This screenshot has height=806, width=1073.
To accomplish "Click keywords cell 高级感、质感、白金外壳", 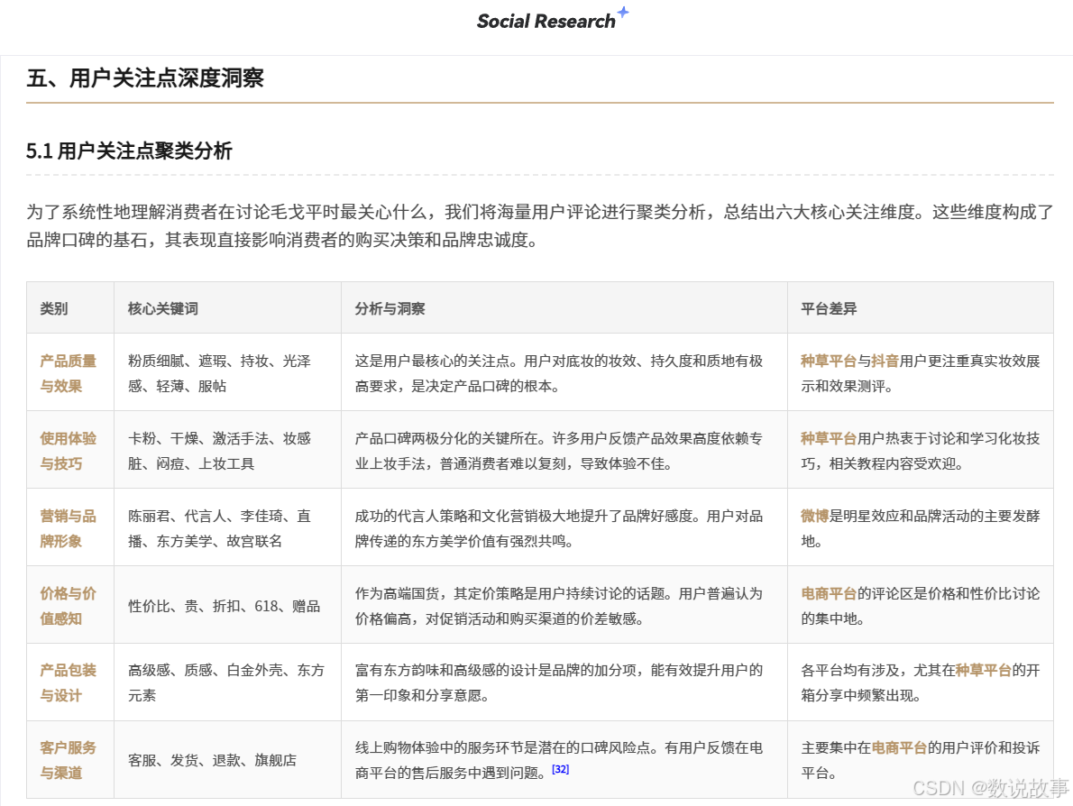I will point(226,682).
